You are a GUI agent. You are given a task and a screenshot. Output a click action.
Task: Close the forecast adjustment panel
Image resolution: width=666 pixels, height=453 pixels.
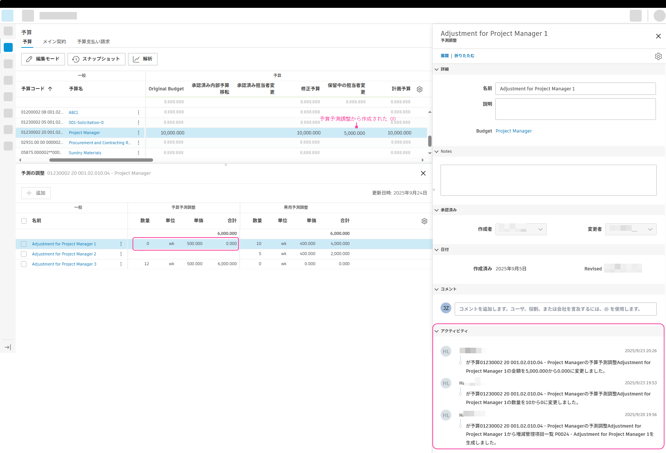point(423,173)
